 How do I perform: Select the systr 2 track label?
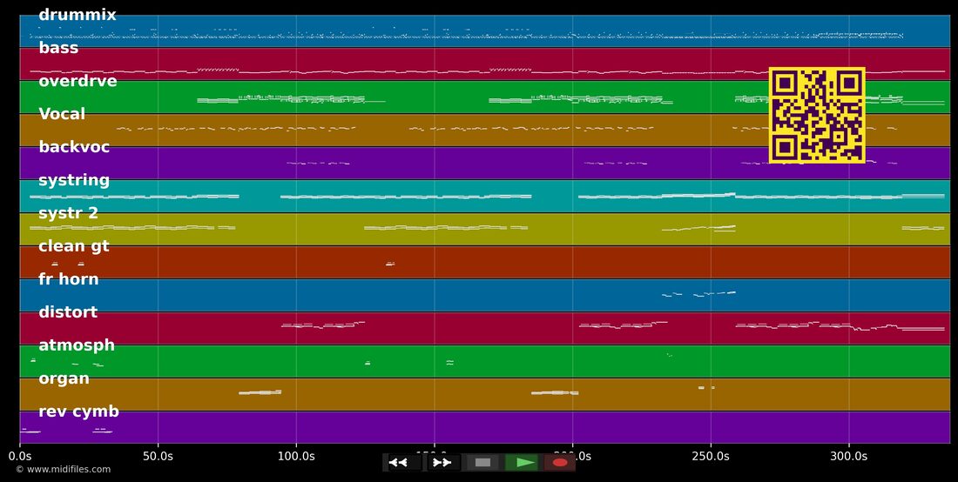click(69, 213)
